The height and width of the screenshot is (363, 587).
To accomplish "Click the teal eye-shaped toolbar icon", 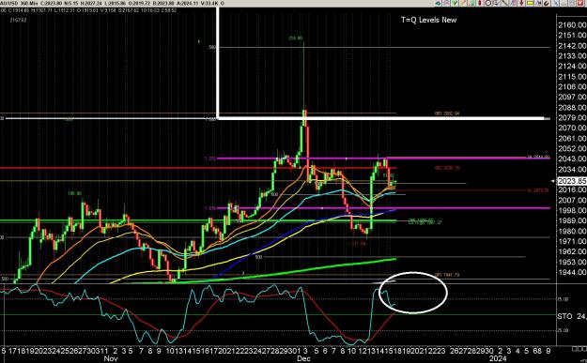I will pos(438,4).
